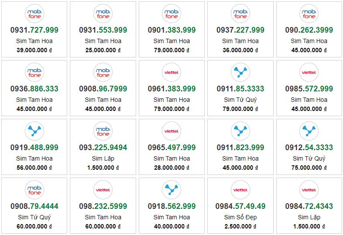
Task: Click Viettel logo above 0985.572.999
Action: [x=309, y=72]
